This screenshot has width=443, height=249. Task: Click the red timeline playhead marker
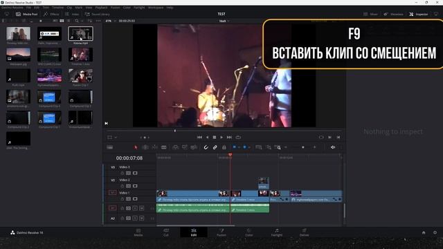pyautogui.click(x=230, y=155)
